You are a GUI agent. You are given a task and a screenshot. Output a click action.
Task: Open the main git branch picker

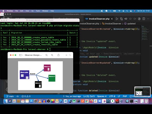tap(10, 96)
